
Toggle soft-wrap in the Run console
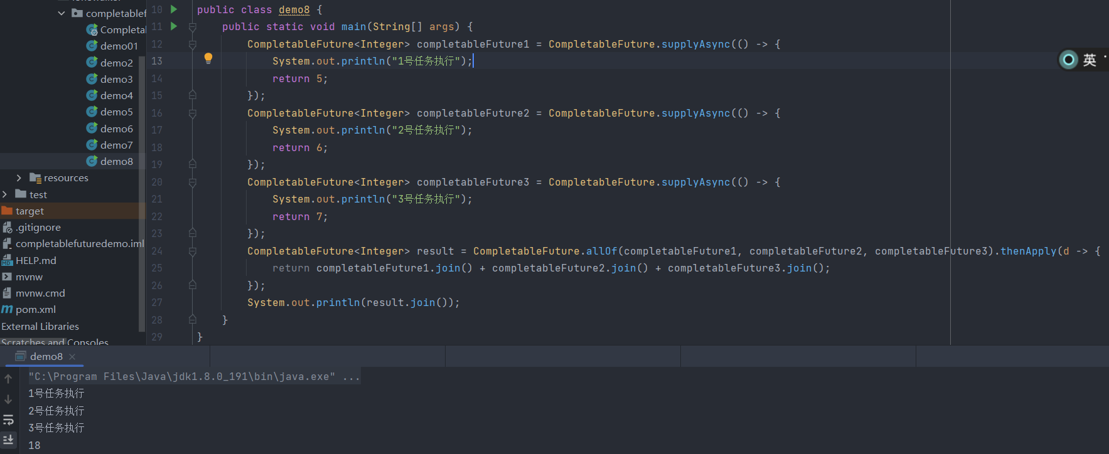coord(8,420)
